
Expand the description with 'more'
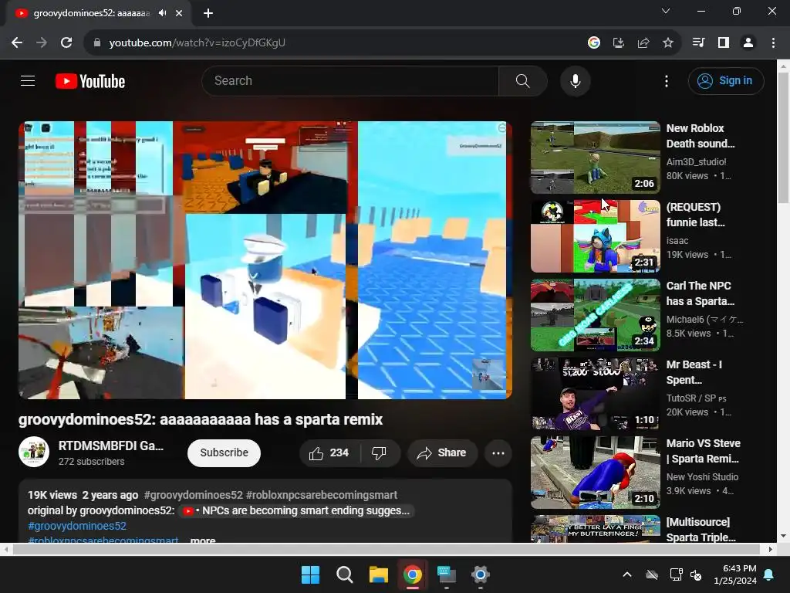[x=203, y=539]
